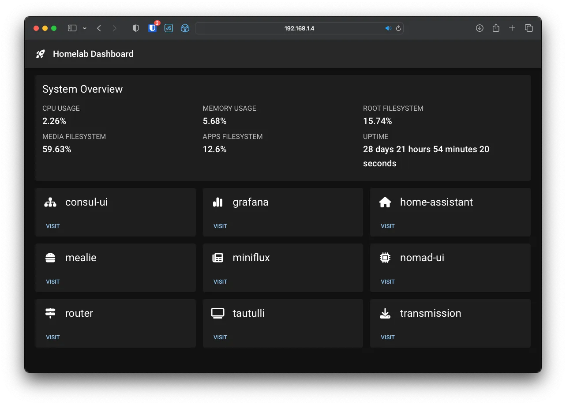Viewport: 566px width, 405px height.
Task: Click the media filesystem value 59.63%
Action: pos(57,149)
